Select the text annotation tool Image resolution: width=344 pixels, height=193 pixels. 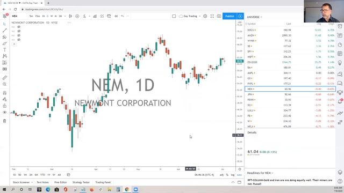[4, 50]
